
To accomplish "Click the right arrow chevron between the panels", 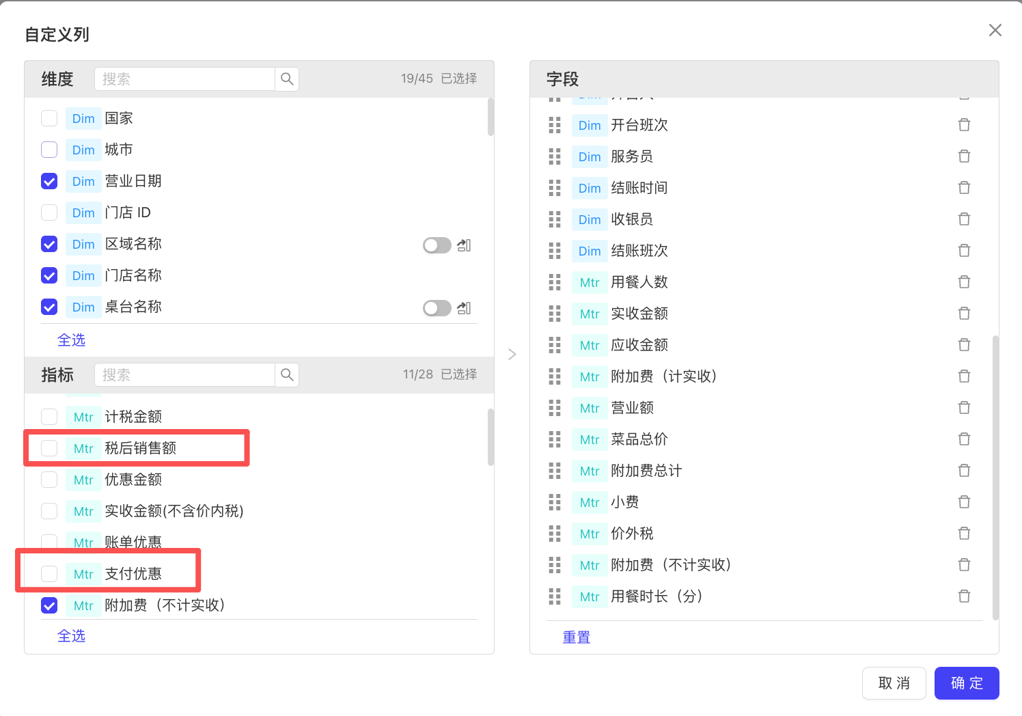I will tap(512, 354).
